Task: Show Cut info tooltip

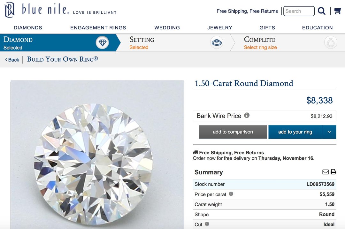Action: tap(207, 224)
